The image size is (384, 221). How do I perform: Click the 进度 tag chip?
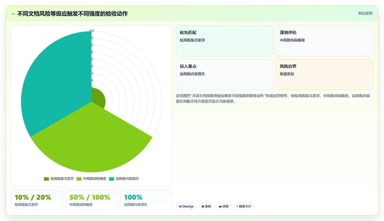click(223, 206)
